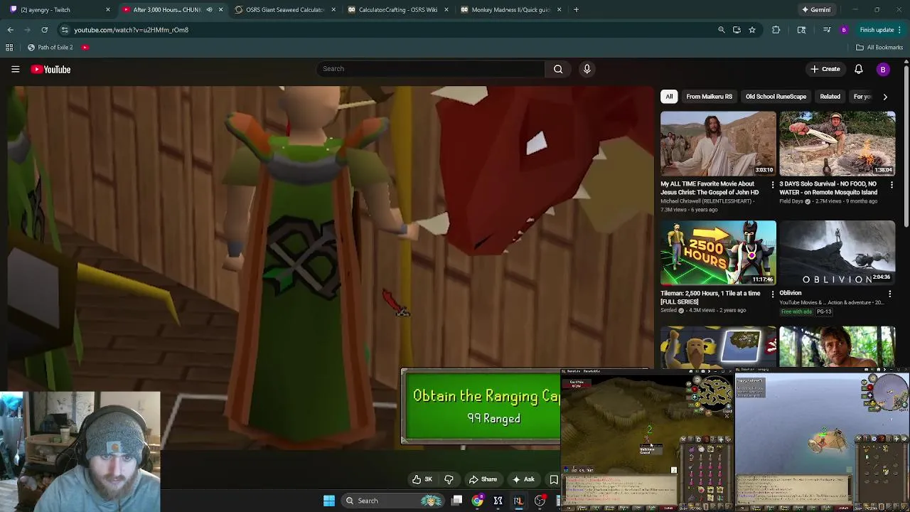Filter by Old School RuneScape chip
Viewport: 910px width, 512px height.
coord(776,97)
